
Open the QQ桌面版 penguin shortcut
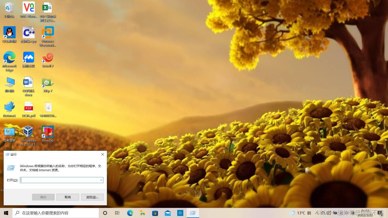(x=9, y=35)
